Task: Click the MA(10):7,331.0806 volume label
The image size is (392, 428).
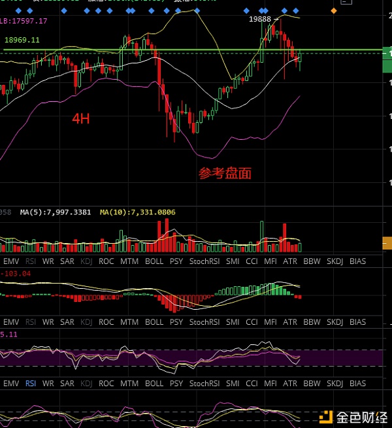Action: [x=138, y=212]
